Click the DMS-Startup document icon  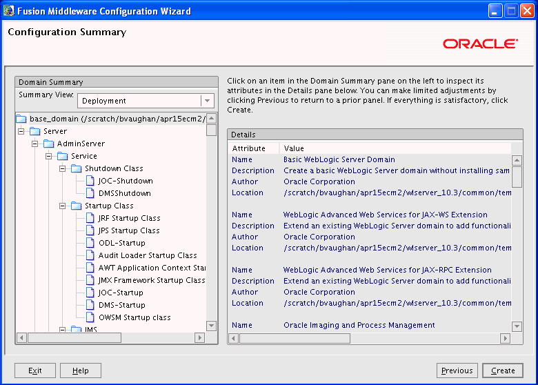90,305
